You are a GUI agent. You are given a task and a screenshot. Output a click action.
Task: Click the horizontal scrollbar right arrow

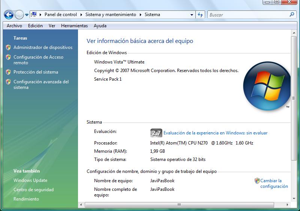coord(287,205)
